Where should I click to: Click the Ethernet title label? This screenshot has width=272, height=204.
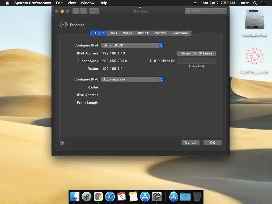tap(77, 25)
